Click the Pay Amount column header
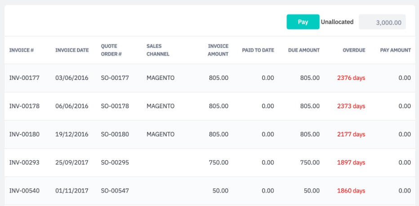This screenshot has height=206, width=419. coord(395,50)
